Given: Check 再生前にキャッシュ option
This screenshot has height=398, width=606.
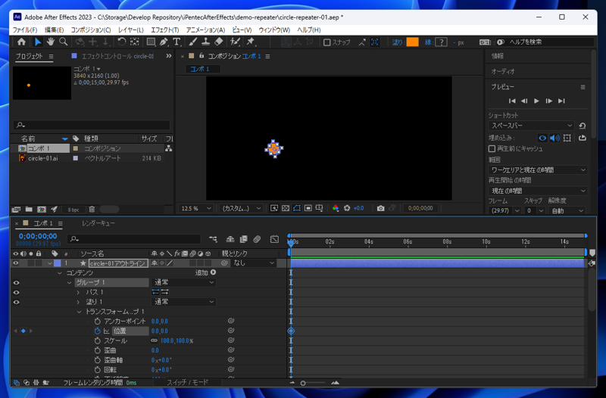Looking at the screenshot, I should pyautogui.click(x=492, y=149).
